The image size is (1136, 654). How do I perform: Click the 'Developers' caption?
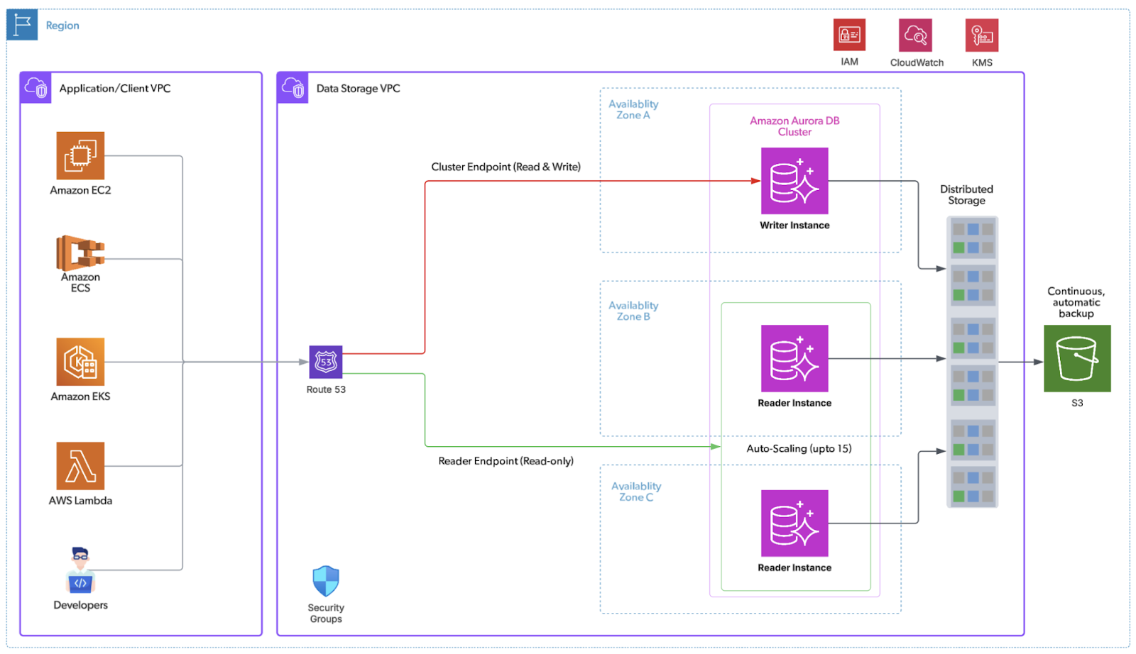80,605
